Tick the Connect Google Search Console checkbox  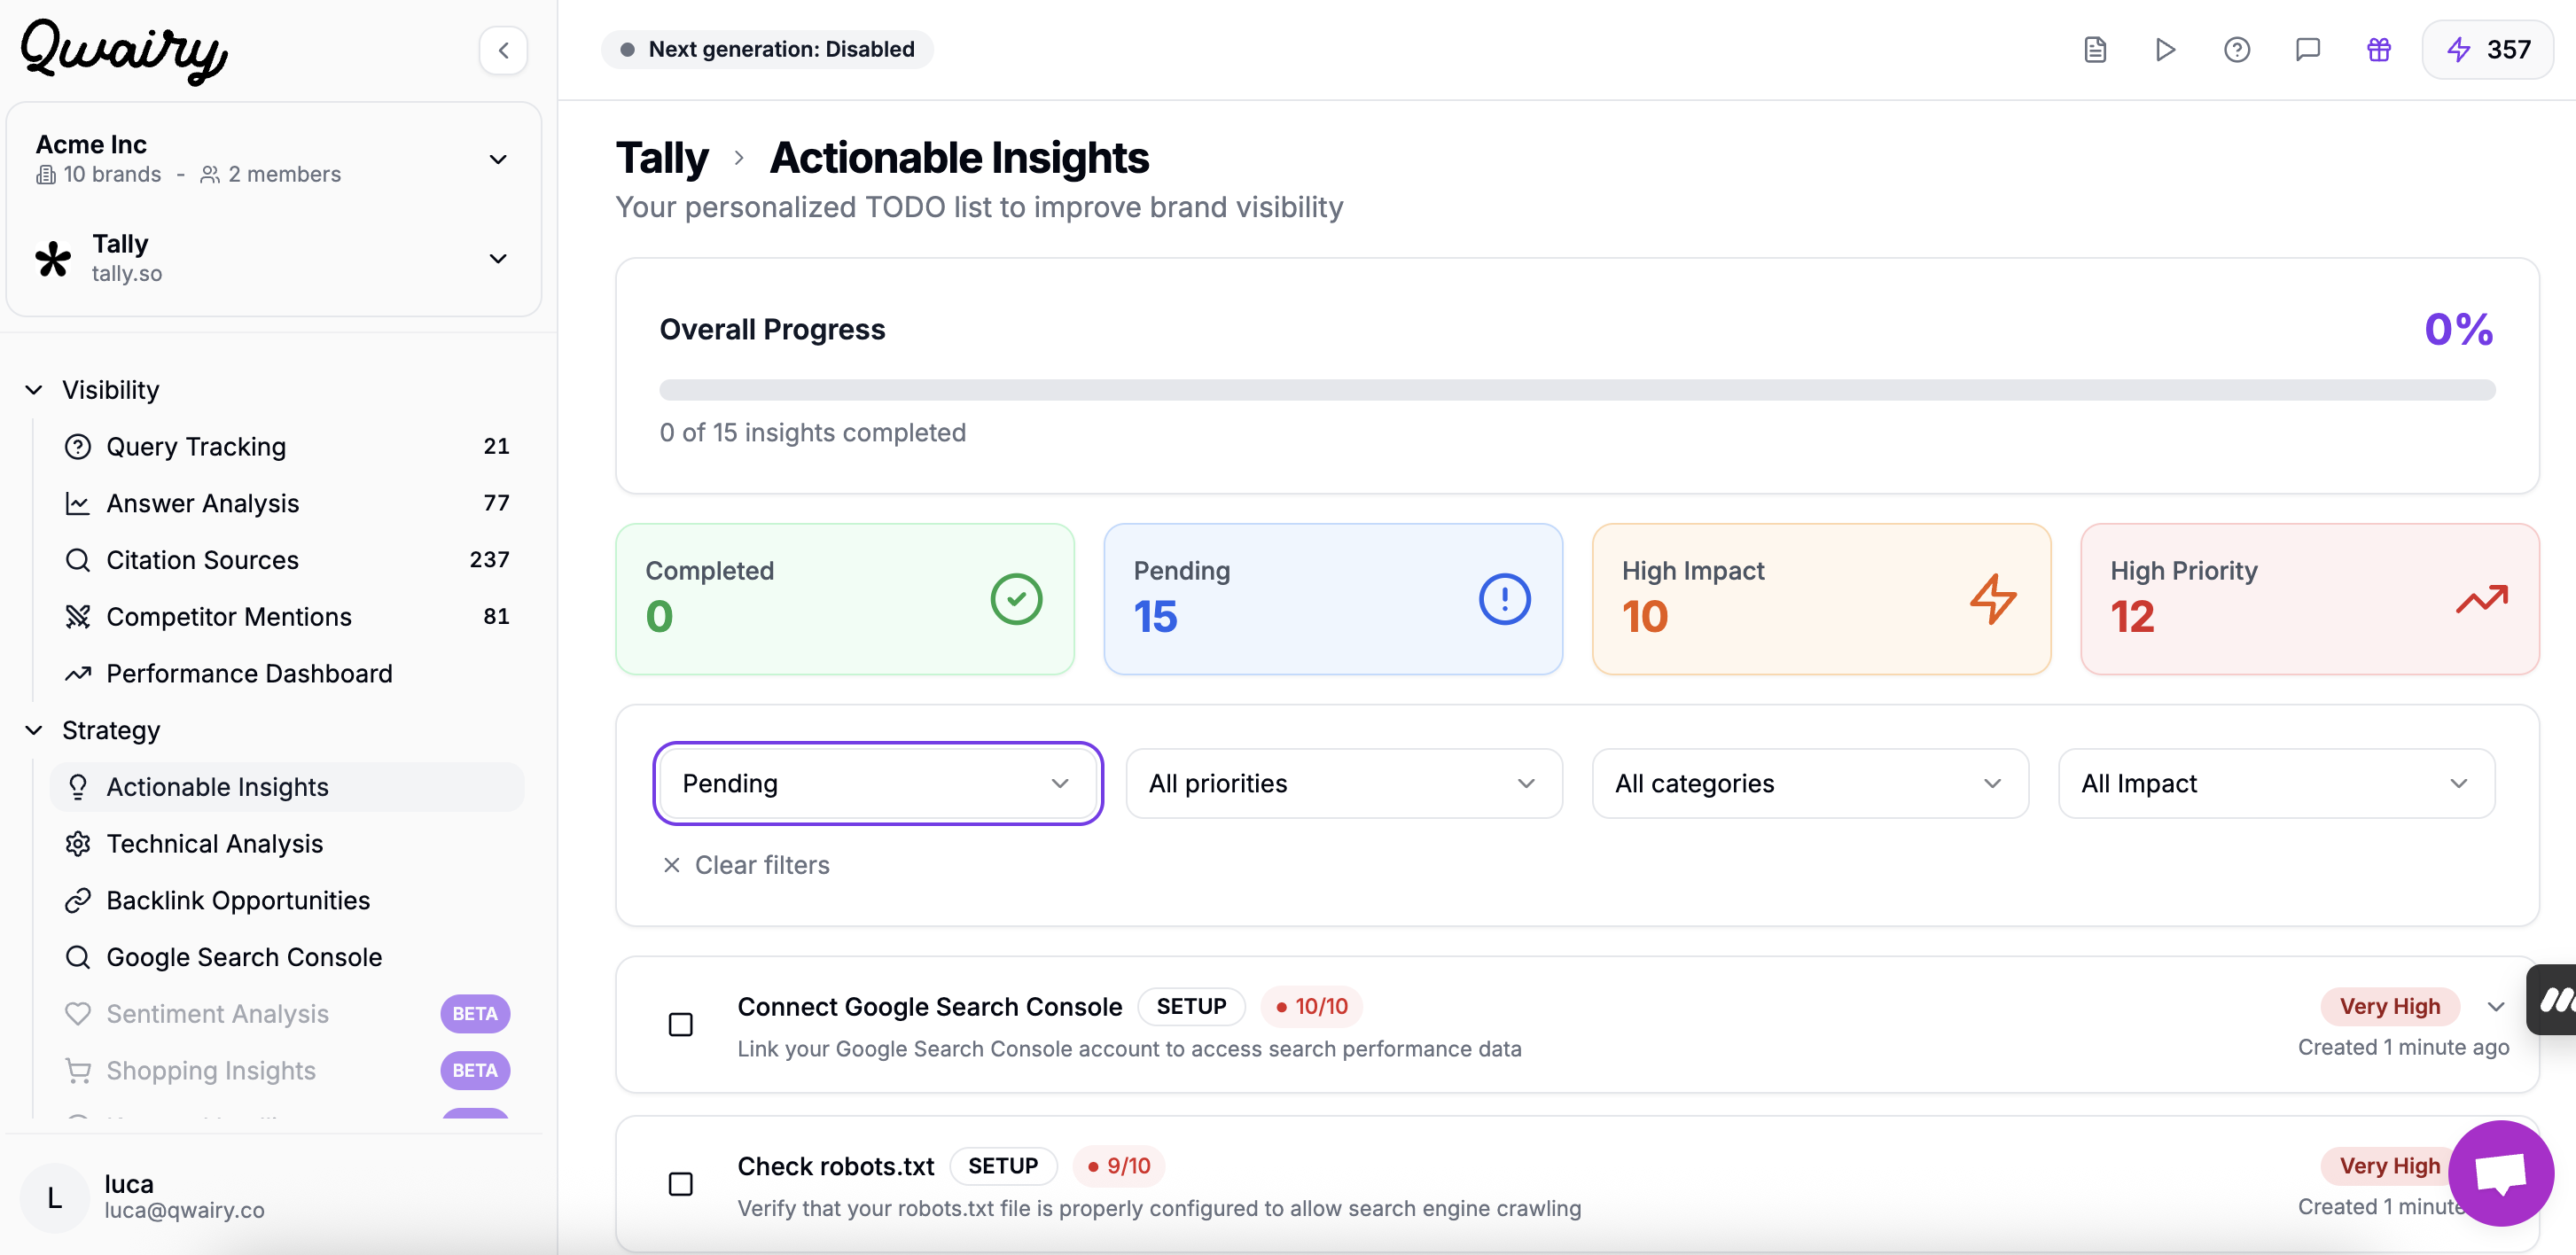[x=680, y=1025]
